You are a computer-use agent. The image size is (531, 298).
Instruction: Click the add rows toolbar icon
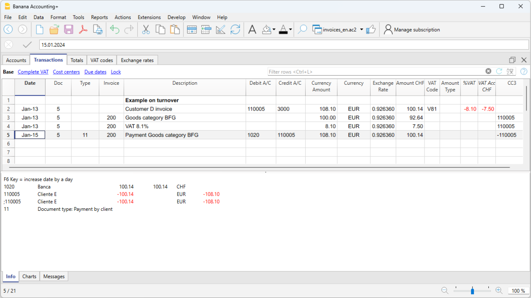tap(192, 29)
